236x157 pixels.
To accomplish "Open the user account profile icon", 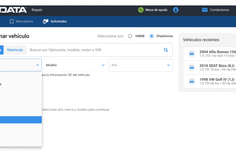I will click(176, 10).
